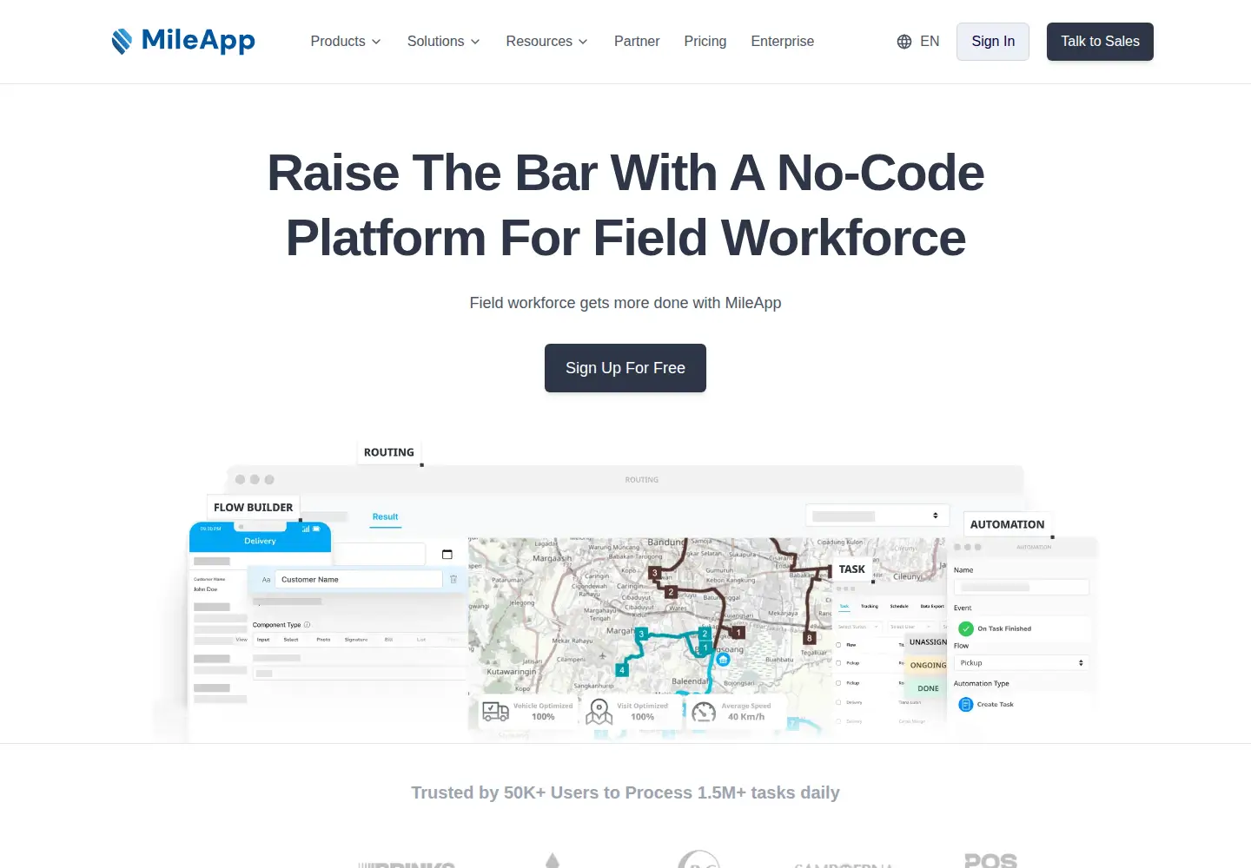Go to the Enterprise page
Viewport: 1251px width, 868px height.
tap(783, 42)
